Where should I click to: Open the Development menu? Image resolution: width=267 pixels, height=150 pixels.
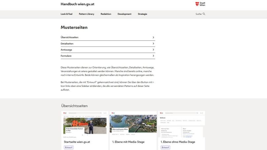125,14
